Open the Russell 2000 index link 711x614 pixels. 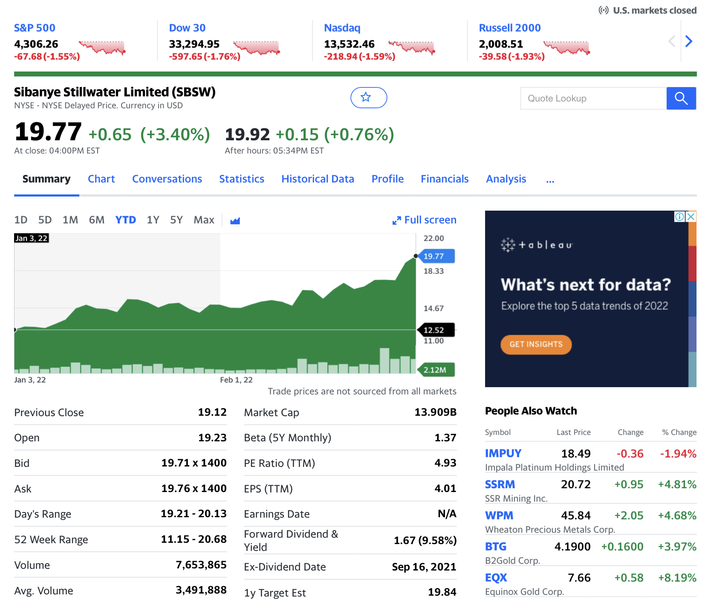pyautogui.click(x=510, y=28)
